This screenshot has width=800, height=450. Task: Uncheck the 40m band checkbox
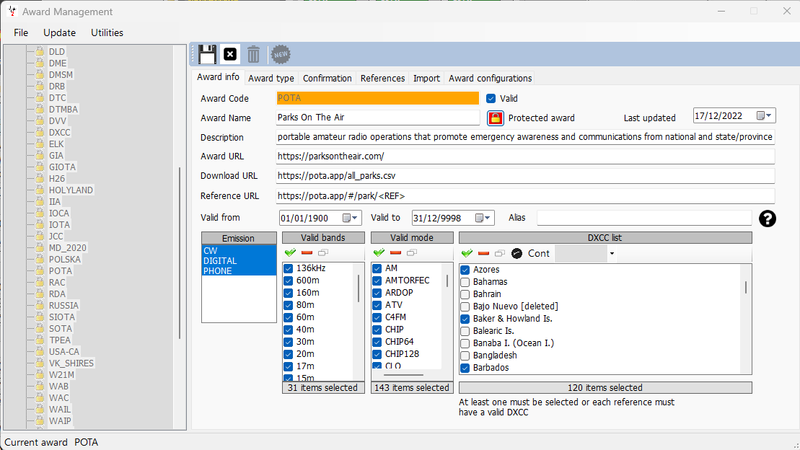pyautogui.click(x=289, y=330)
